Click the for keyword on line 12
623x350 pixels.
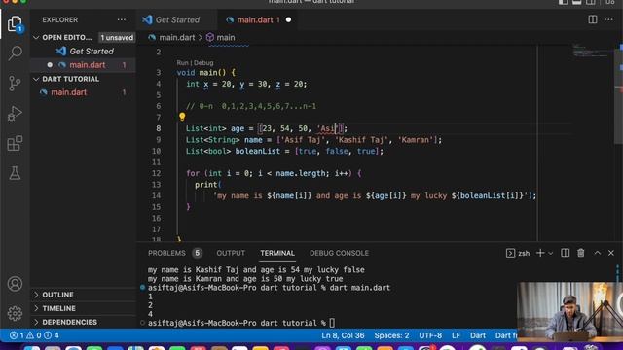pyautogui.click(x=193, y=173)
